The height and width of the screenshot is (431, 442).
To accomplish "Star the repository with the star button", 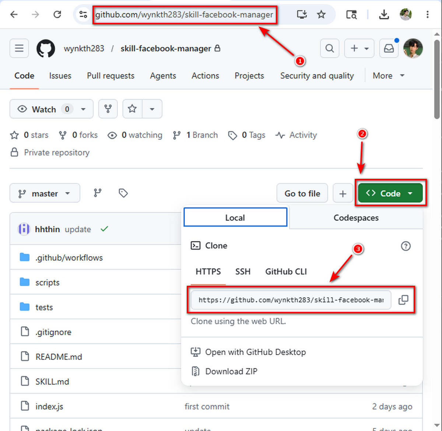I will tap(132, 109).
